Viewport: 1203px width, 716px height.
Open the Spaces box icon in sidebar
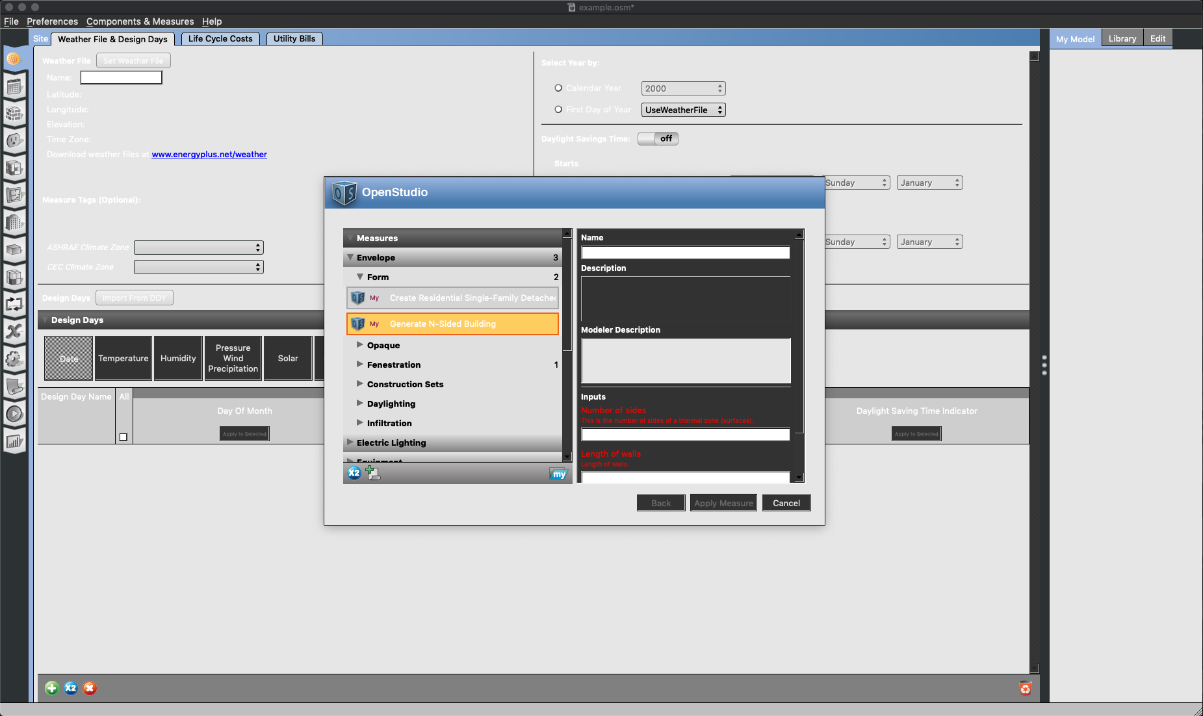(14, 250)
